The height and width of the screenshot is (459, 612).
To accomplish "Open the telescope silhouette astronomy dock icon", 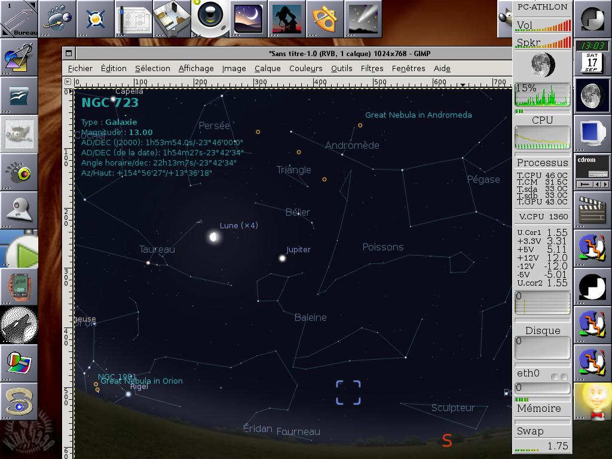I will (286, 19).
